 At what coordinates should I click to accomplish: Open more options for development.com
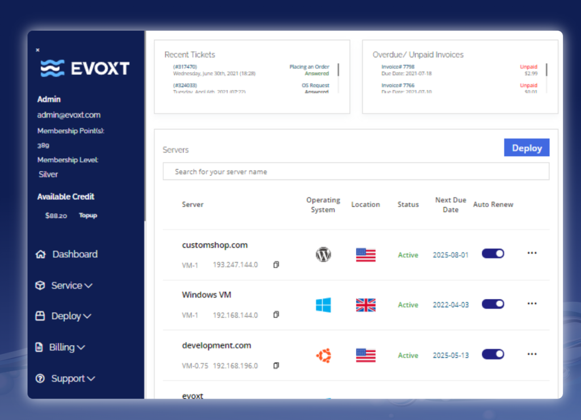(532, 354)
